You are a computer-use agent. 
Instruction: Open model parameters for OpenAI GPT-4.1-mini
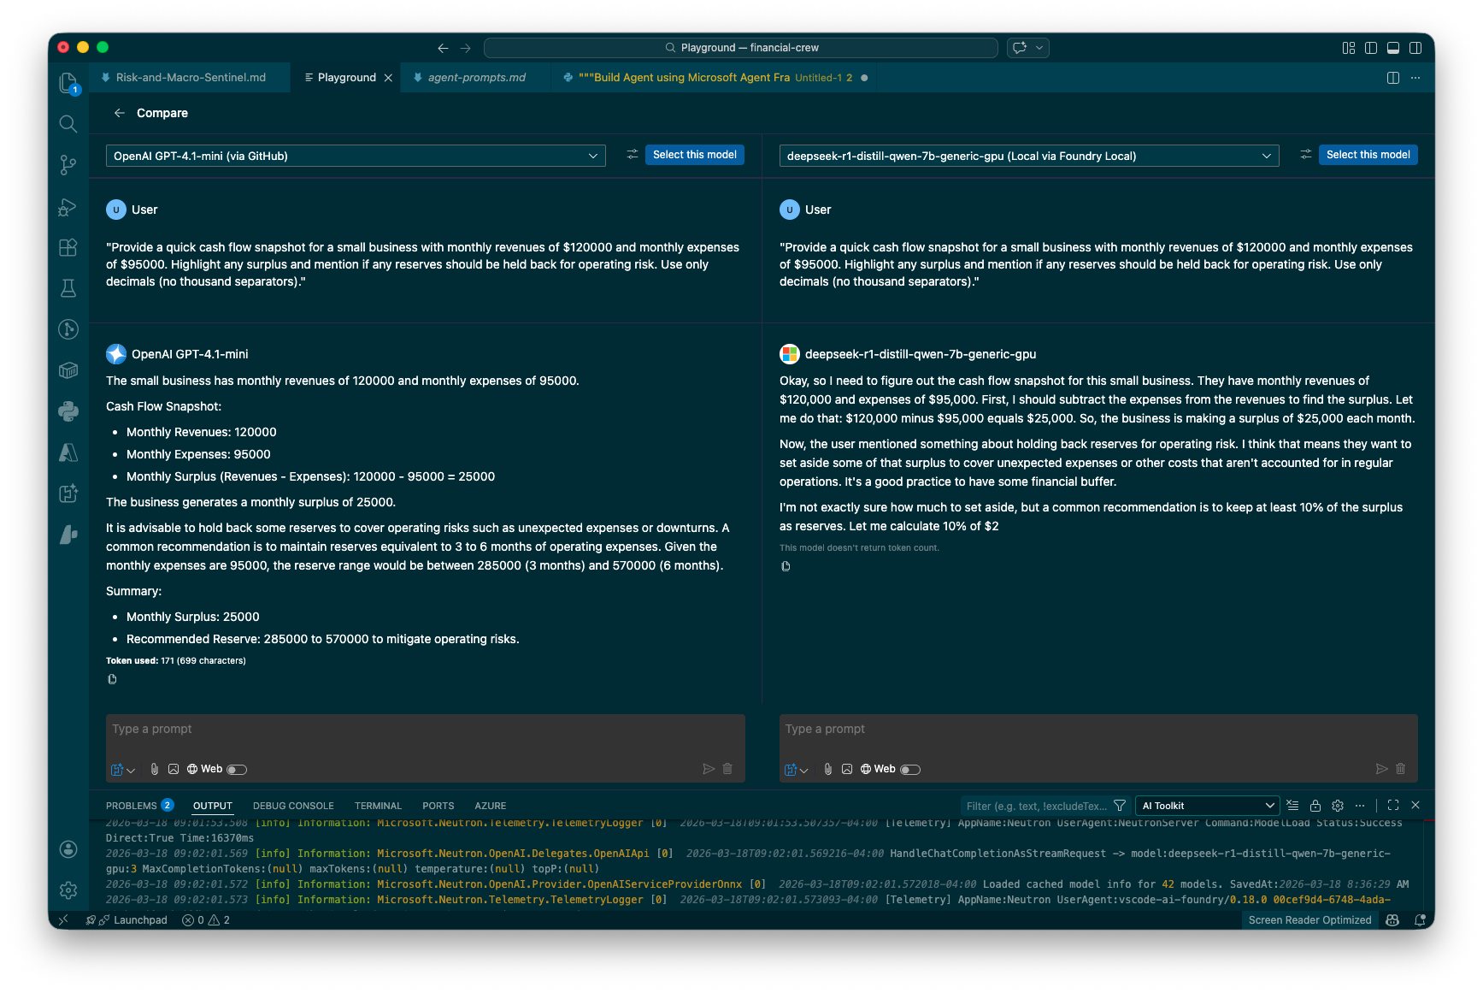click(x=633, y=155)
